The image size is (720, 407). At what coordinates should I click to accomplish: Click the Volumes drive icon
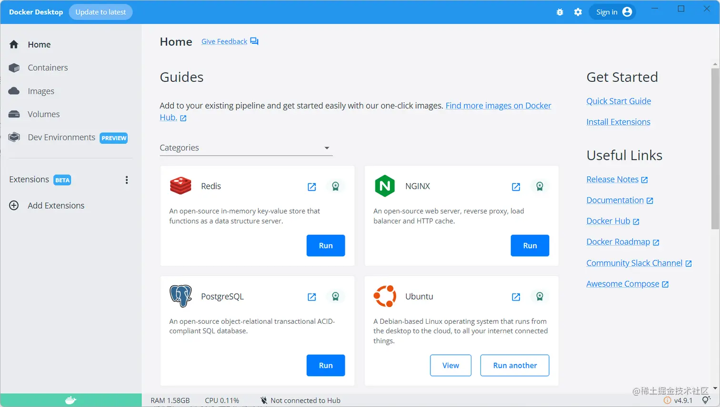tap(14, 114)
